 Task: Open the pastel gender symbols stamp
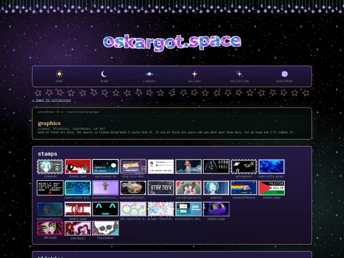133,210
